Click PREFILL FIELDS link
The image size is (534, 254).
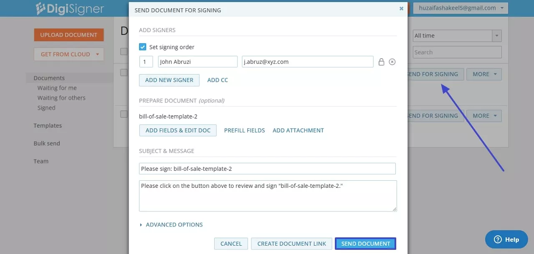click(244, 130)
